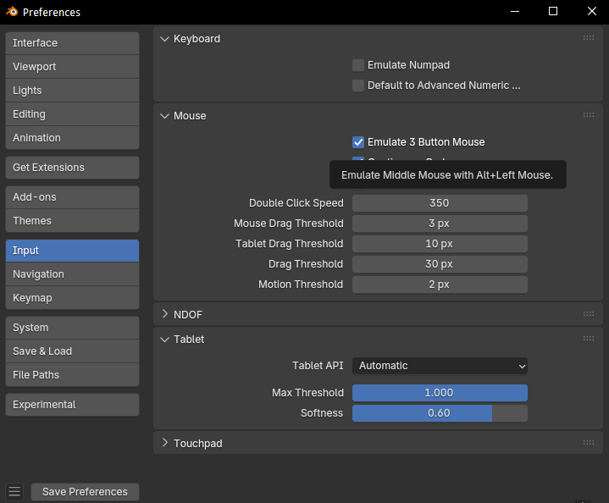Enable Default to Advanced Numeric checkbox

(x=358, y=85)
